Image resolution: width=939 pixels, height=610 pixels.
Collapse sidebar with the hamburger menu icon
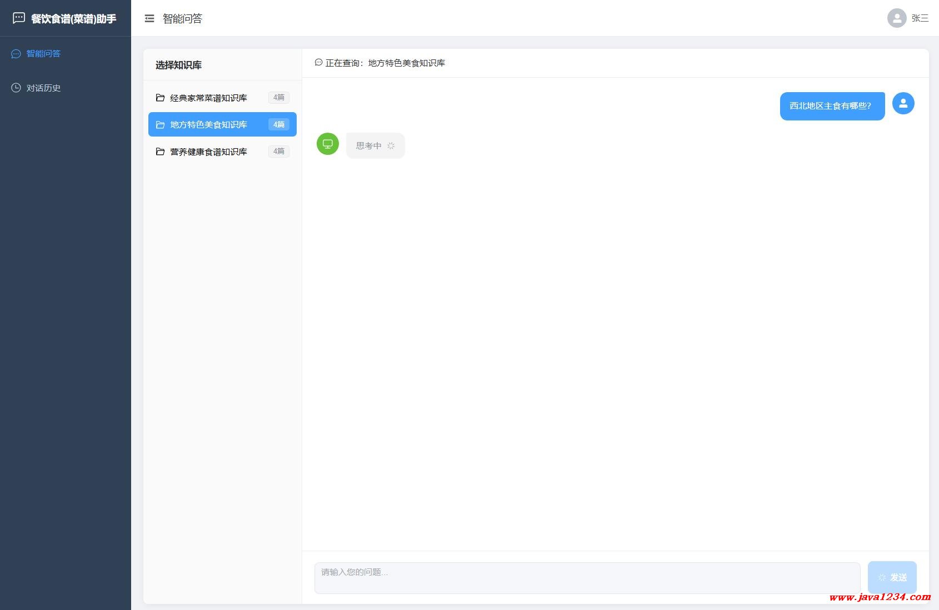[149, 19]
